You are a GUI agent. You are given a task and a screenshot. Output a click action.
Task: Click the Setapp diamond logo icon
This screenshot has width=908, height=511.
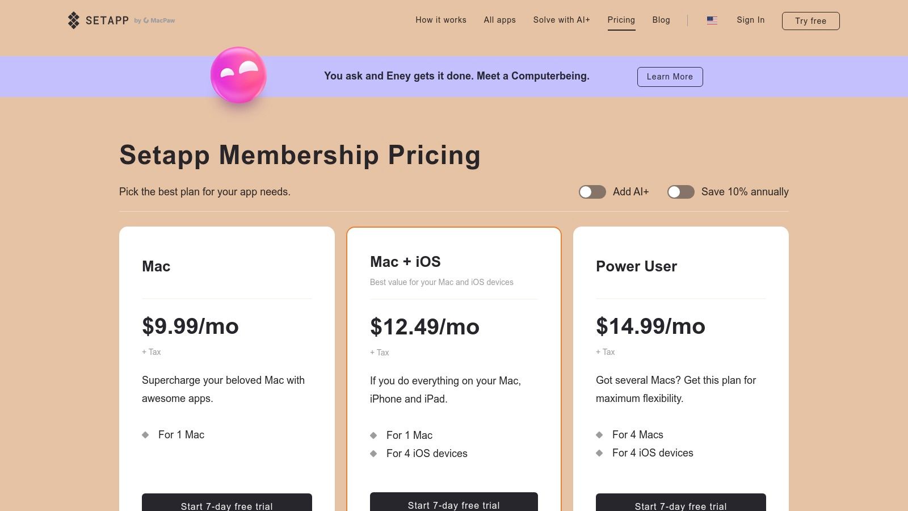tap(74, 20)
